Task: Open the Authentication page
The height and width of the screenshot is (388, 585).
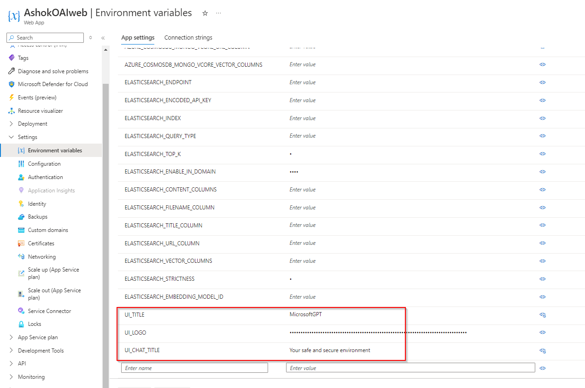Action: pyautogui.click(x=45, y=177)
